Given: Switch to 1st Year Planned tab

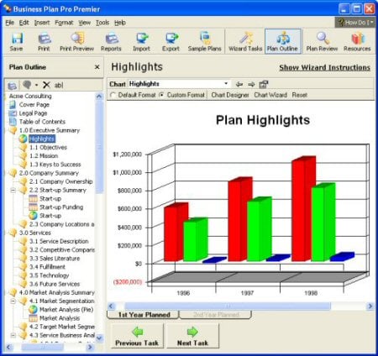Looking at the screenshot, I should click(144, 315).
